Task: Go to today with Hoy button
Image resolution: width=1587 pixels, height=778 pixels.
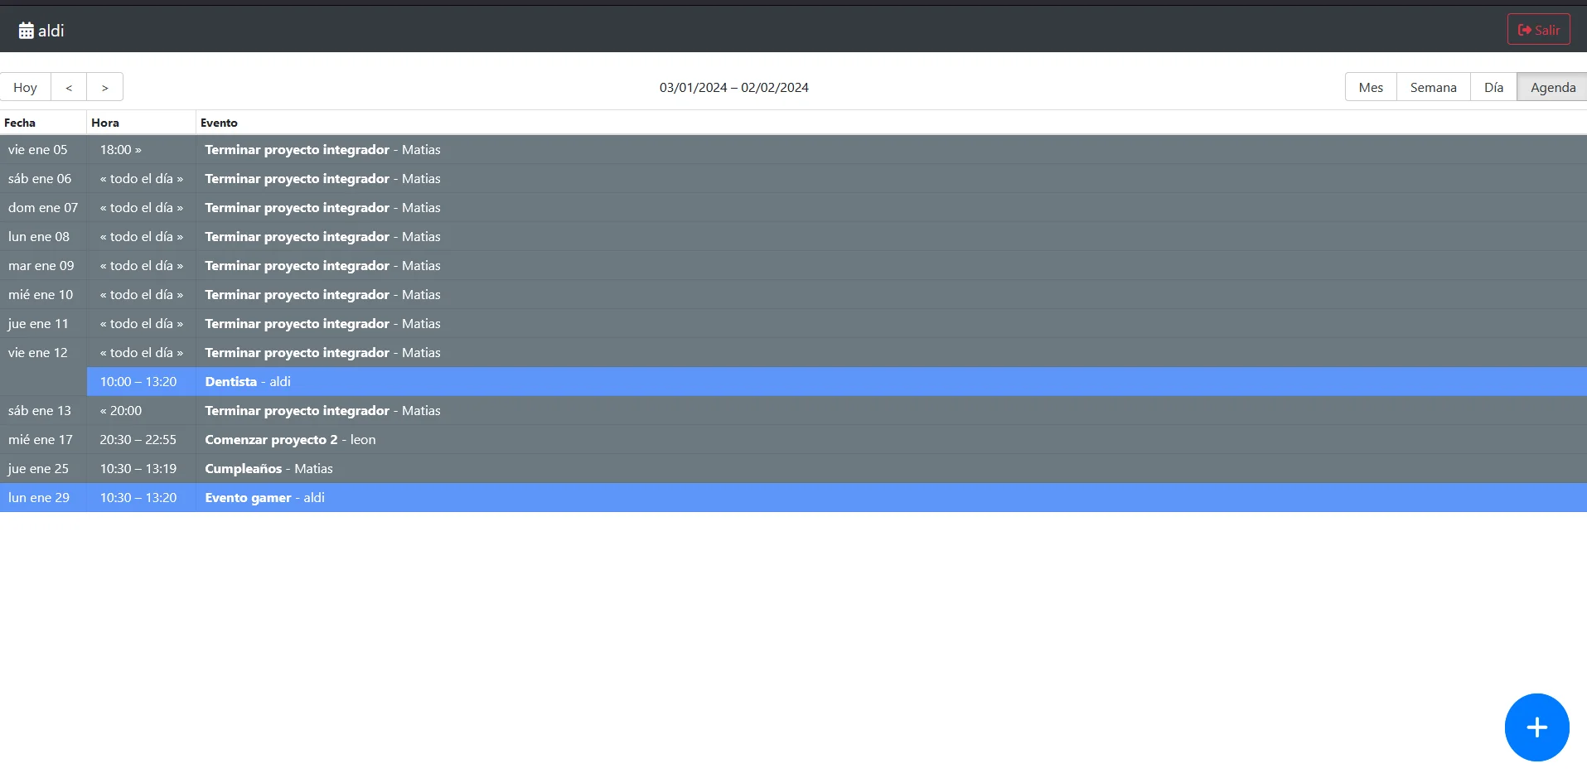Action: [x=26, y=87]
